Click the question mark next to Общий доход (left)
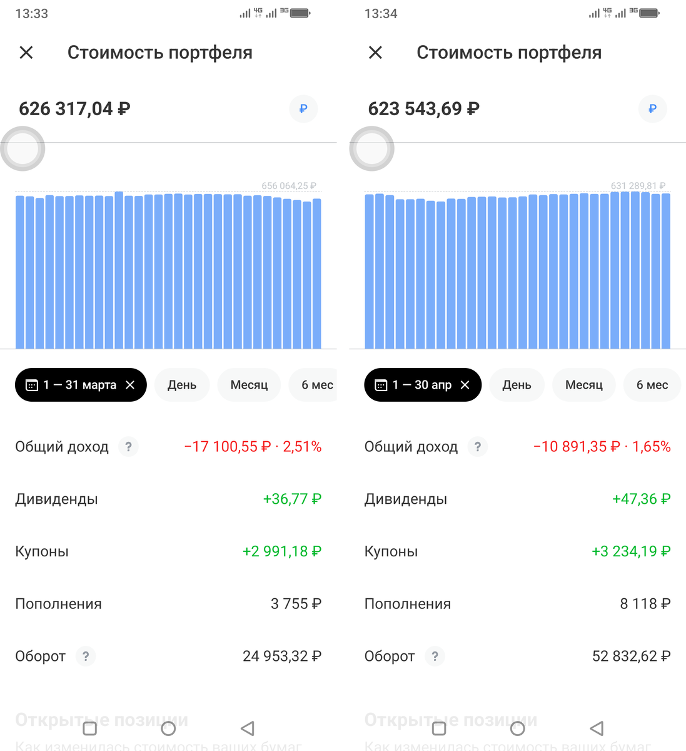This screenshot has width=686, height=751. click(x=128, y=447)
